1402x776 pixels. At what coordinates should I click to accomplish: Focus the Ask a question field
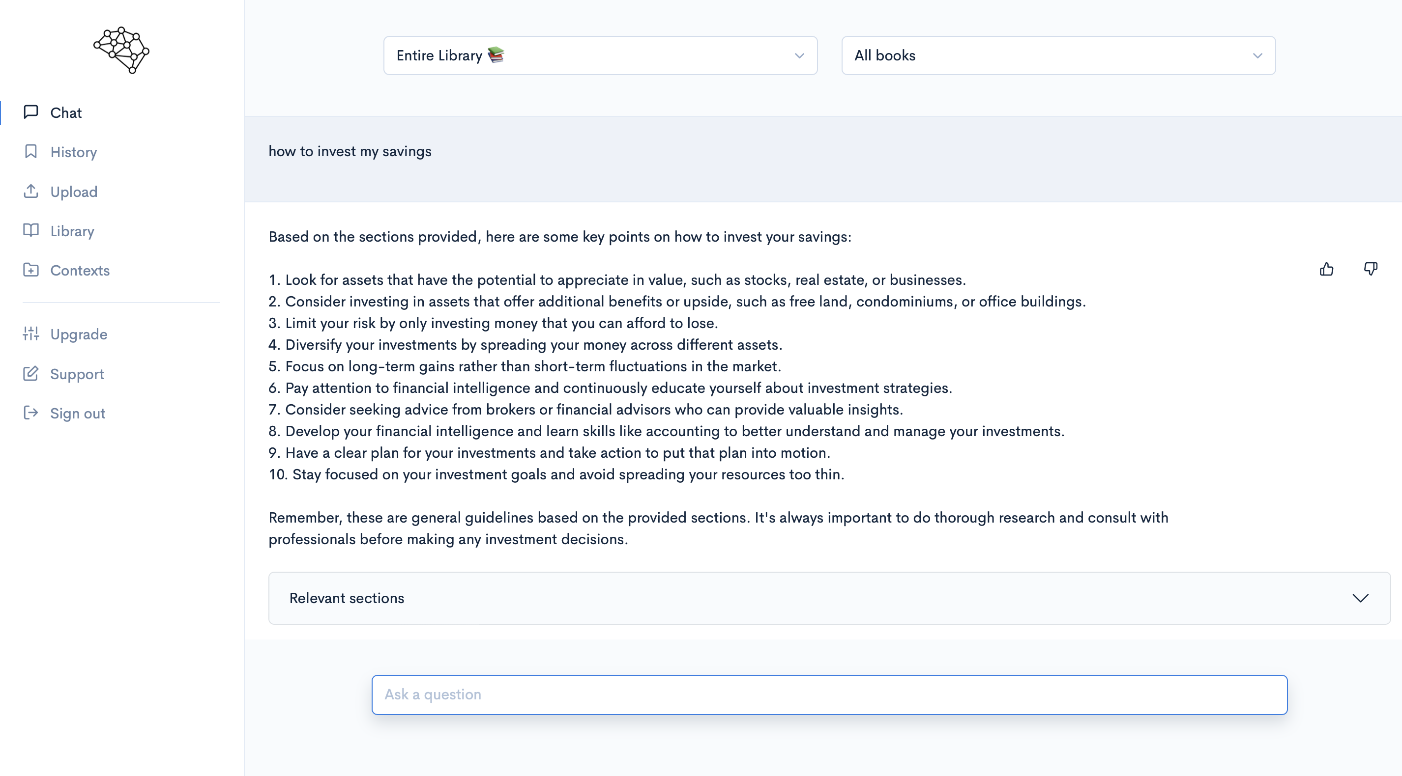[829, 695]
